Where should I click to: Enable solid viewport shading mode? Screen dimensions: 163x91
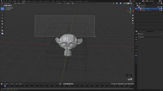pos(128,3)
